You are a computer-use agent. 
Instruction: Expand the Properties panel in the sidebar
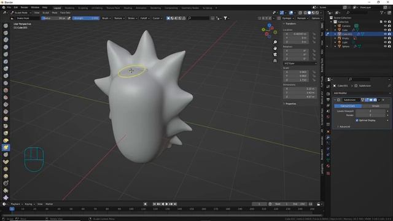pos(290,104)
